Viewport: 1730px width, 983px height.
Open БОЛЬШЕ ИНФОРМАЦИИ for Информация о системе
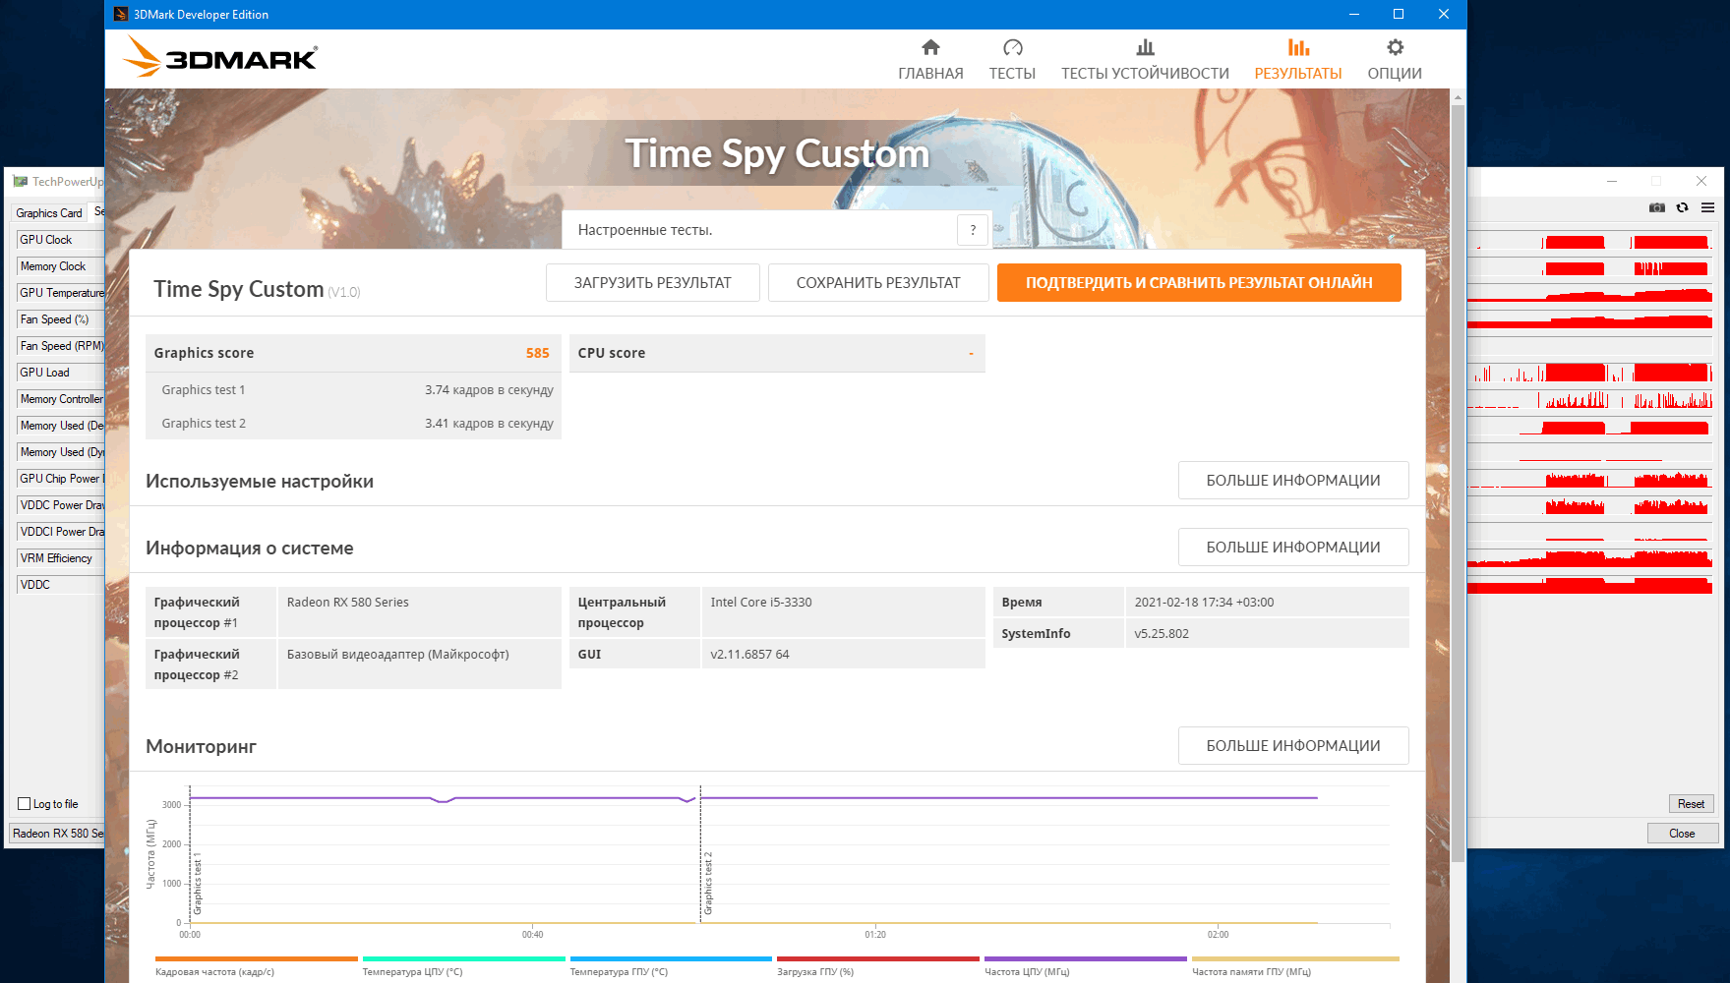1293,547
